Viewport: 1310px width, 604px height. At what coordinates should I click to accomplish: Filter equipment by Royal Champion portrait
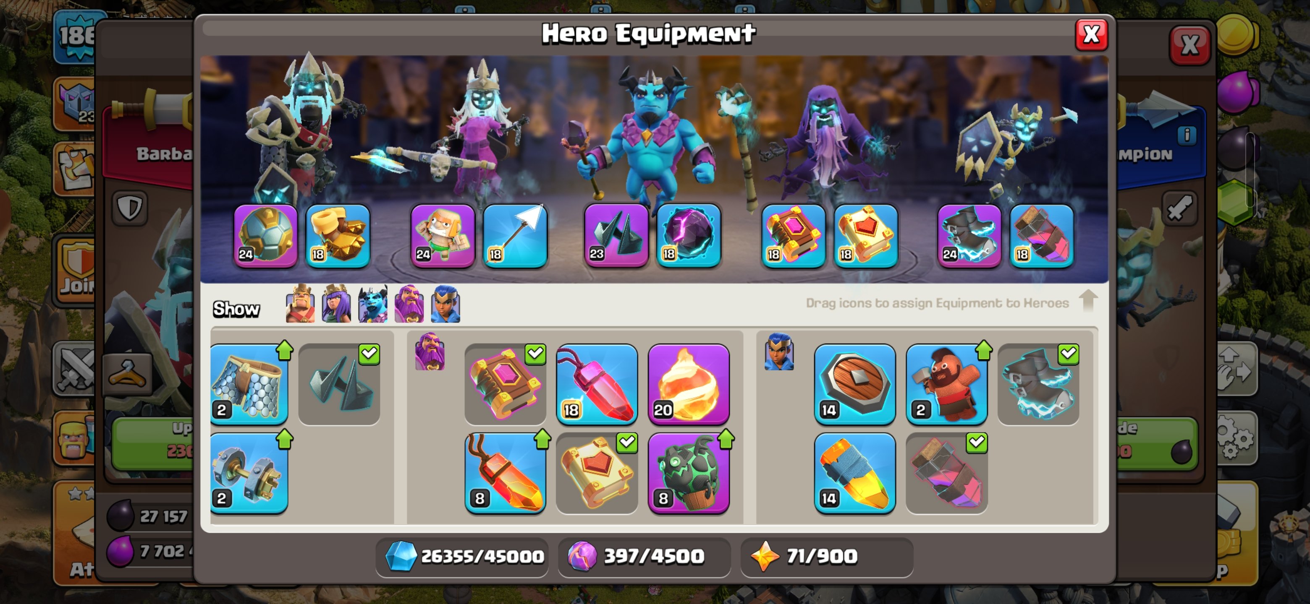[445, 304]
